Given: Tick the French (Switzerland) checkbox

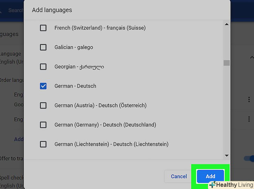Looking at the screenshot, I should (43, 28).
